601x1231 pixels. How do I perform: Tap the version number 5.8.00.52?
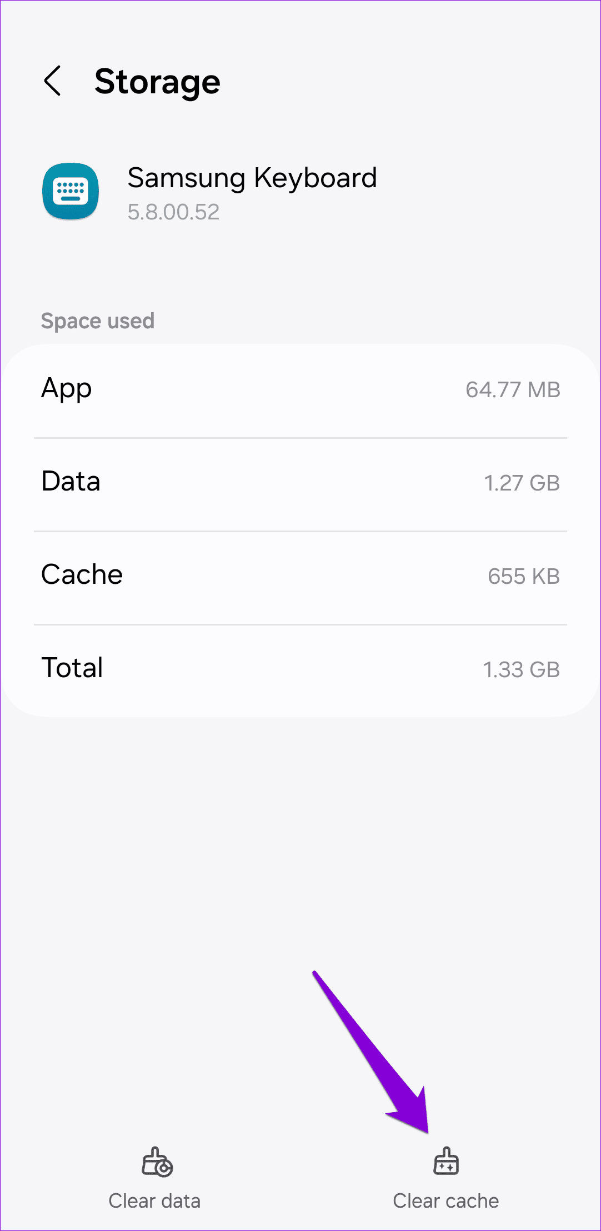(x=173, y=212)
